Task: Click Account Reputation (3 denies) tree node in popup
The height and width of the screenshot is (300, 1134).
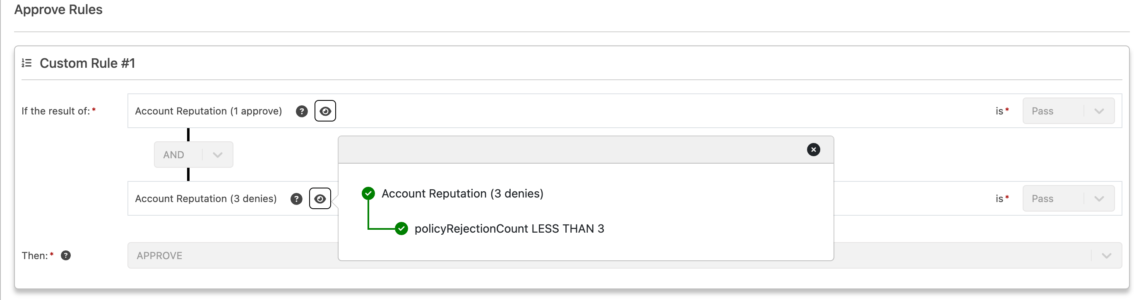Action: tap(462, 193)
